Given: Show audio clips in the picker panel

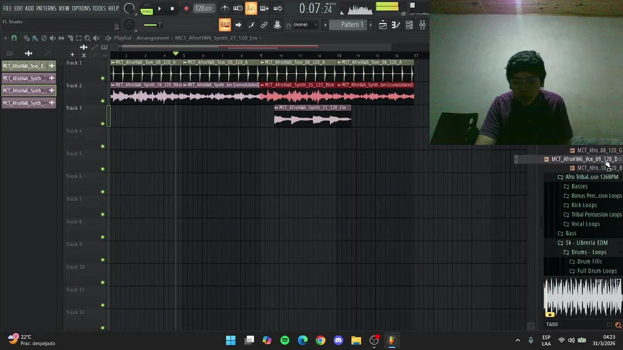Looking at the screenshot, I should (28, 53).
